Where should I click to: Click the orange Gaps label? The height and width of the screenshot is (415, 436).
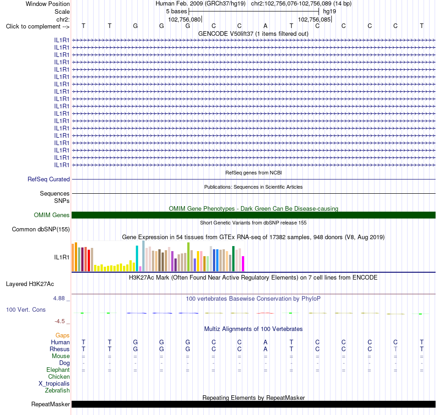click(x=62, y=336)
